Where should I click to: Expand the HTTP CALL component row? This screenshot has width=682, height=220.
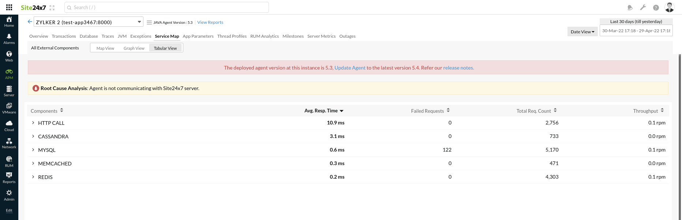tap(33, 123)
